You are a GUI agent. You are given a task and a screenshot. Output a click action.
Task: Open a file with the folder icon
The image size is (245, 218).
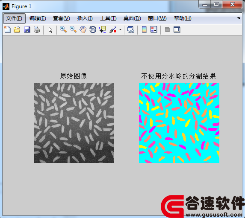tap(17, 29)
